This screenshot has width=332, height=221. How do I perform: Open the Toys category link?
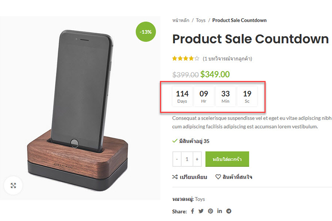(200, 199)
